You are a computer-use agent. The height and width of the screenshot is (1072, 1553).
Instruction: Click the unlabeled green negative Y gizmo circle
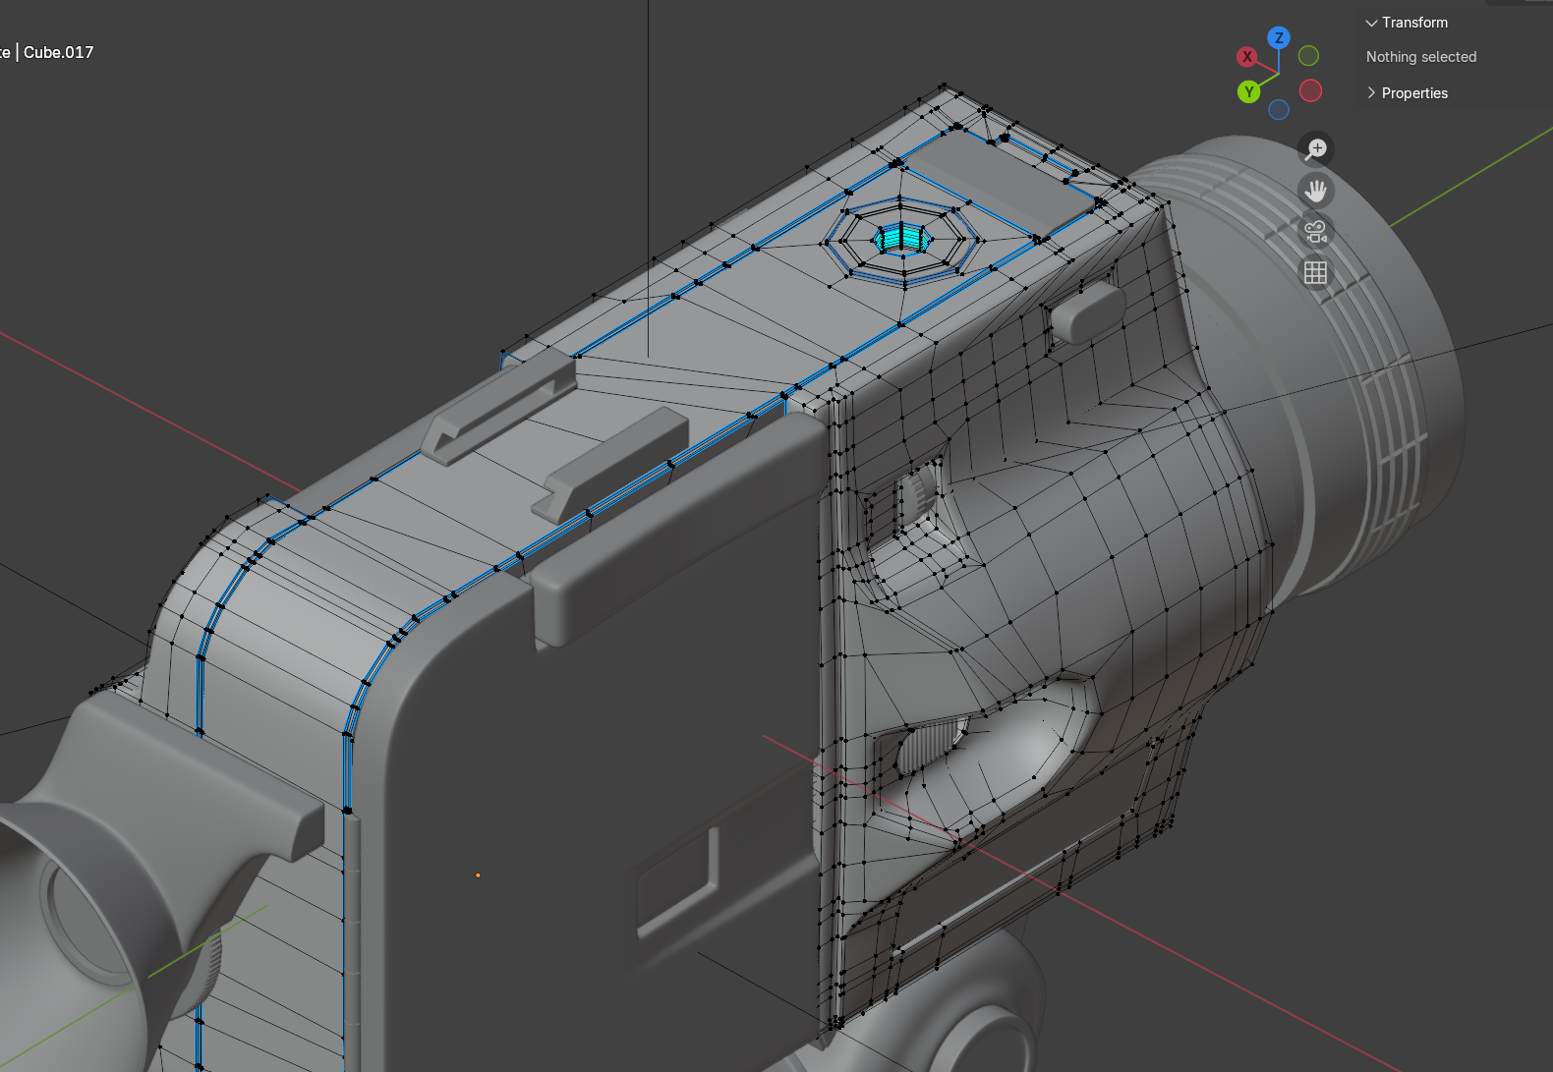pyautogui.click(x=1308, y=56)
